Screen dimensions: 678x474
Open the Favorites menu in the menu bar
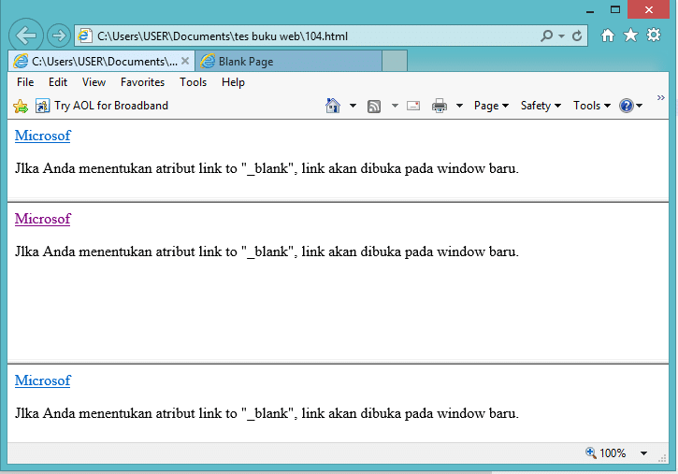[x=142, y=82]
